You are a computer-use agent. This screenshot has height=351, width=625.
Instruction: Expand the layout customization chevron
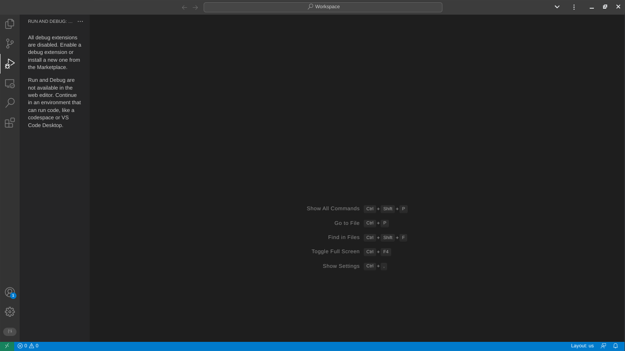pos(557,7)
